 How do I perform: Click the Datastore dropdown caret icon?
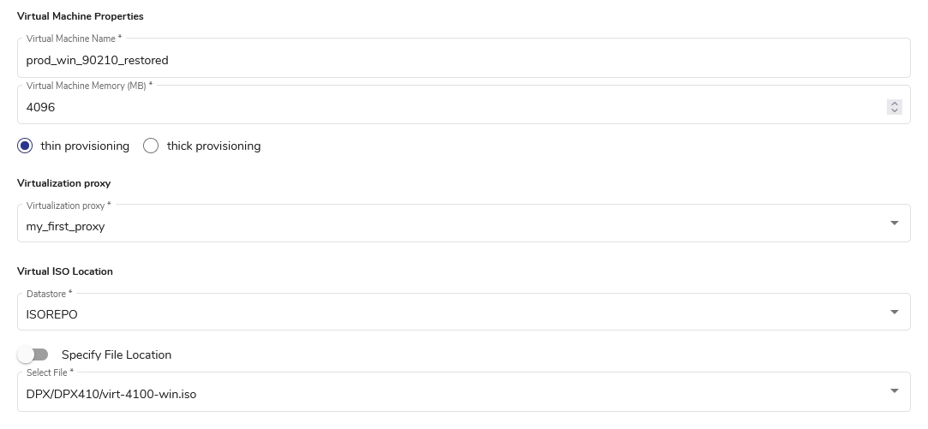894,312
